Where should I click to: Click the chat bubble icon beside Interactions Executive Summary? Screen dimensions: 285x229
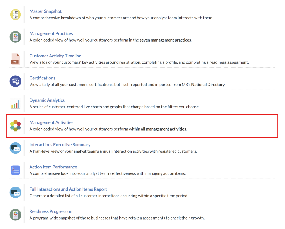pyautogui.click(x=15, y=148)
